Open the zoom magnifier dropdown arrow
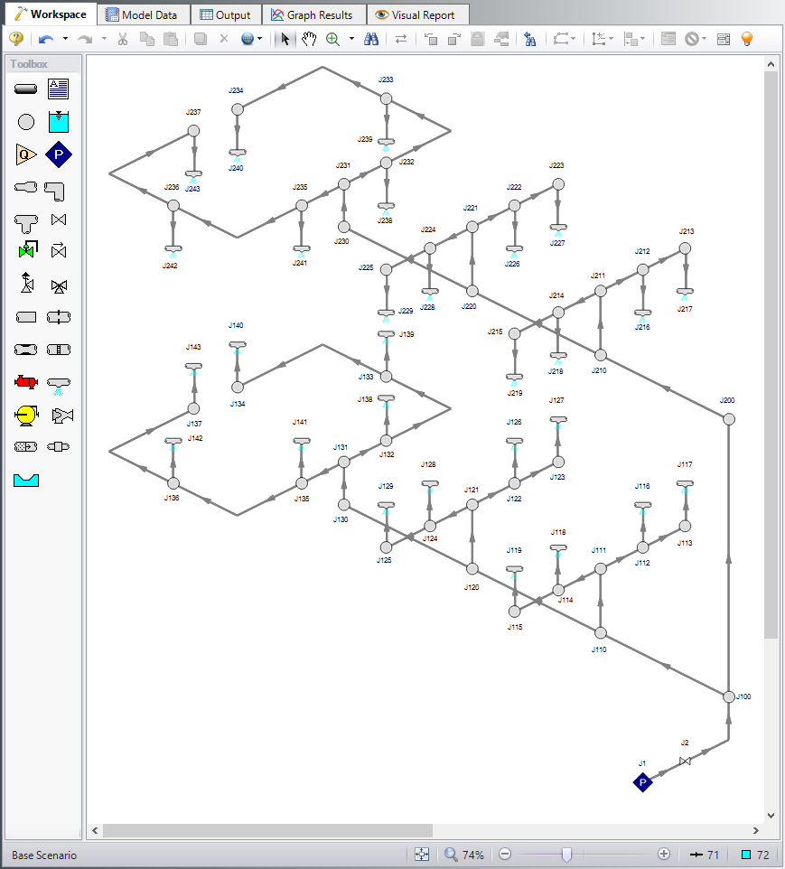The width and height of the screenshot is (785, 869). click(x=350, y=39)
